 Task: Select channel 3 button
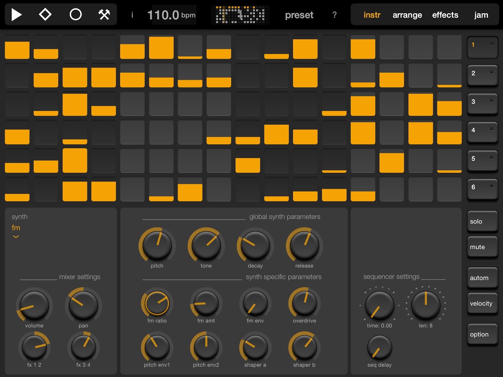coord(483,104)
